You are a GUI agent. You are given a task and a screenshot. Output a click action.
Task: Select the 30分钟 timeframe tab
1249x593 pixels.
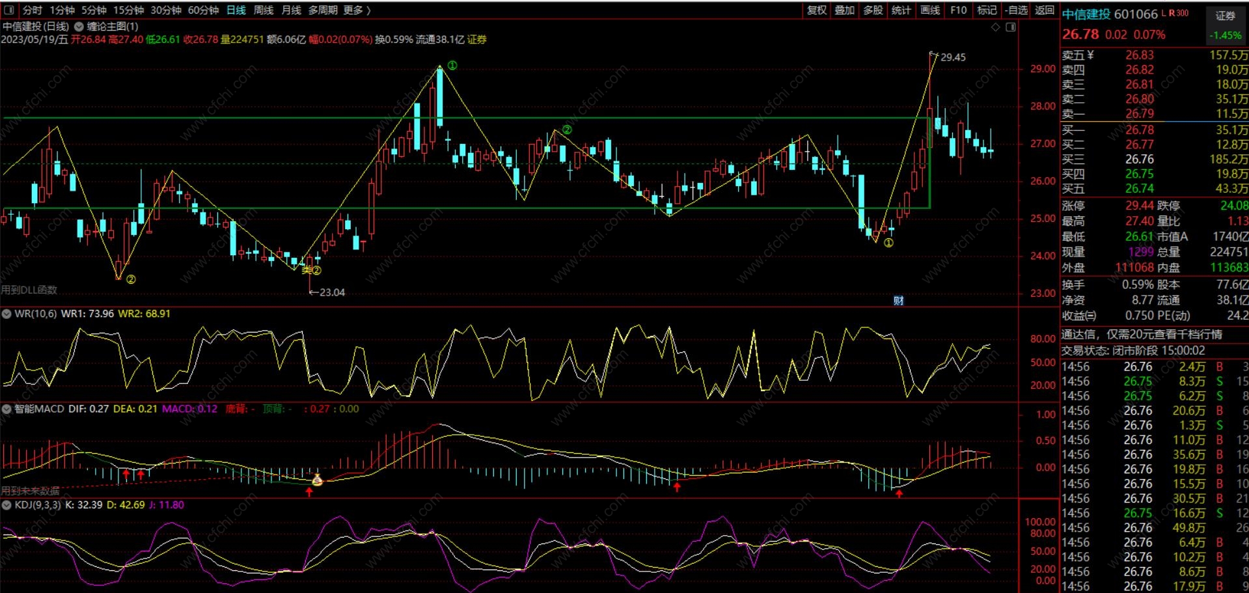pos(166,10)
